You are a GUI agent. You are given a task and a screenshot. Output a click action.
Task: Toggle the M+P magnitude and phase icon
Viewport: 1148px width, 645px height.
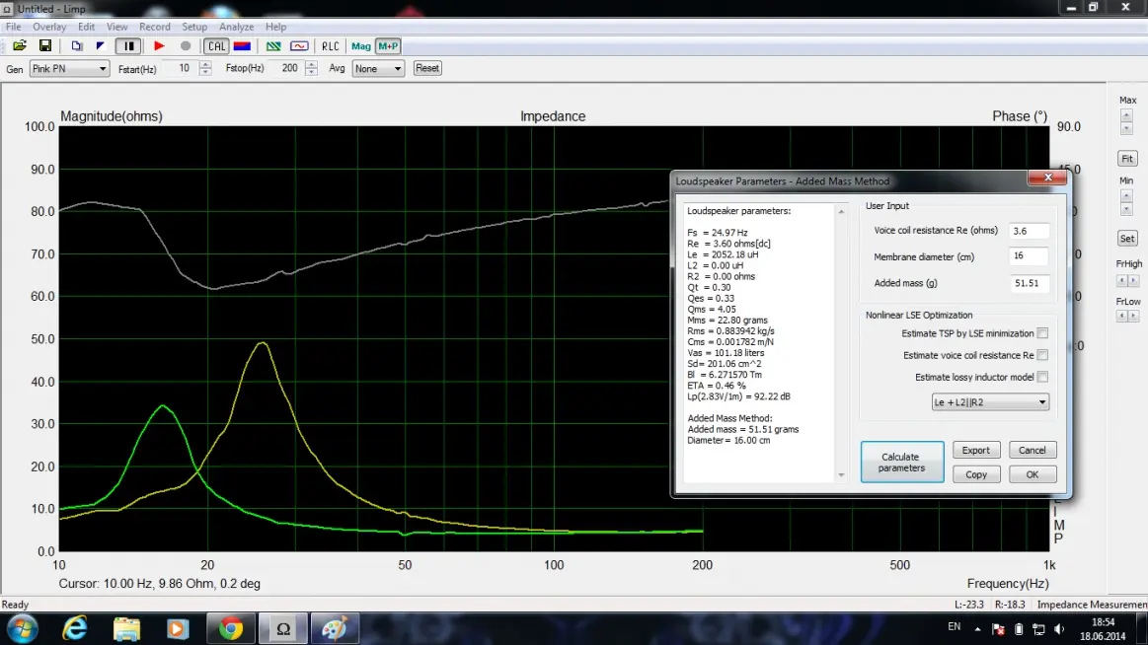388,46
